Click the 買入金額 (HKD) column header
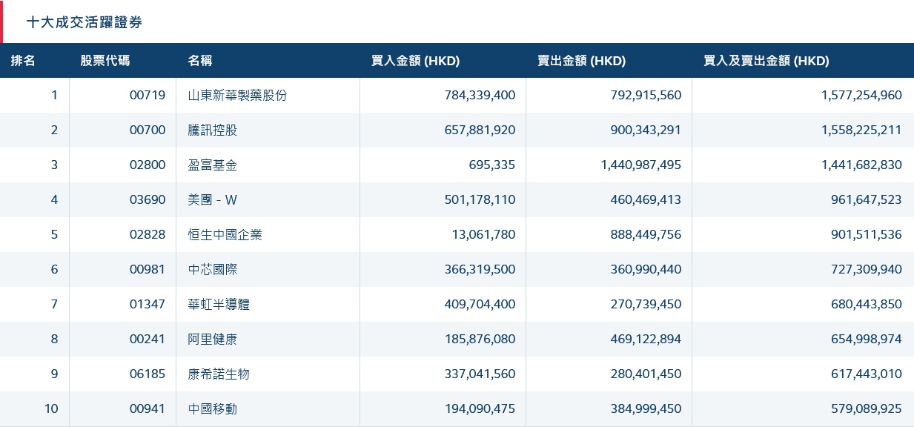Image resolution: width=914 pixels, height=427 pixels. coord(415,61)
